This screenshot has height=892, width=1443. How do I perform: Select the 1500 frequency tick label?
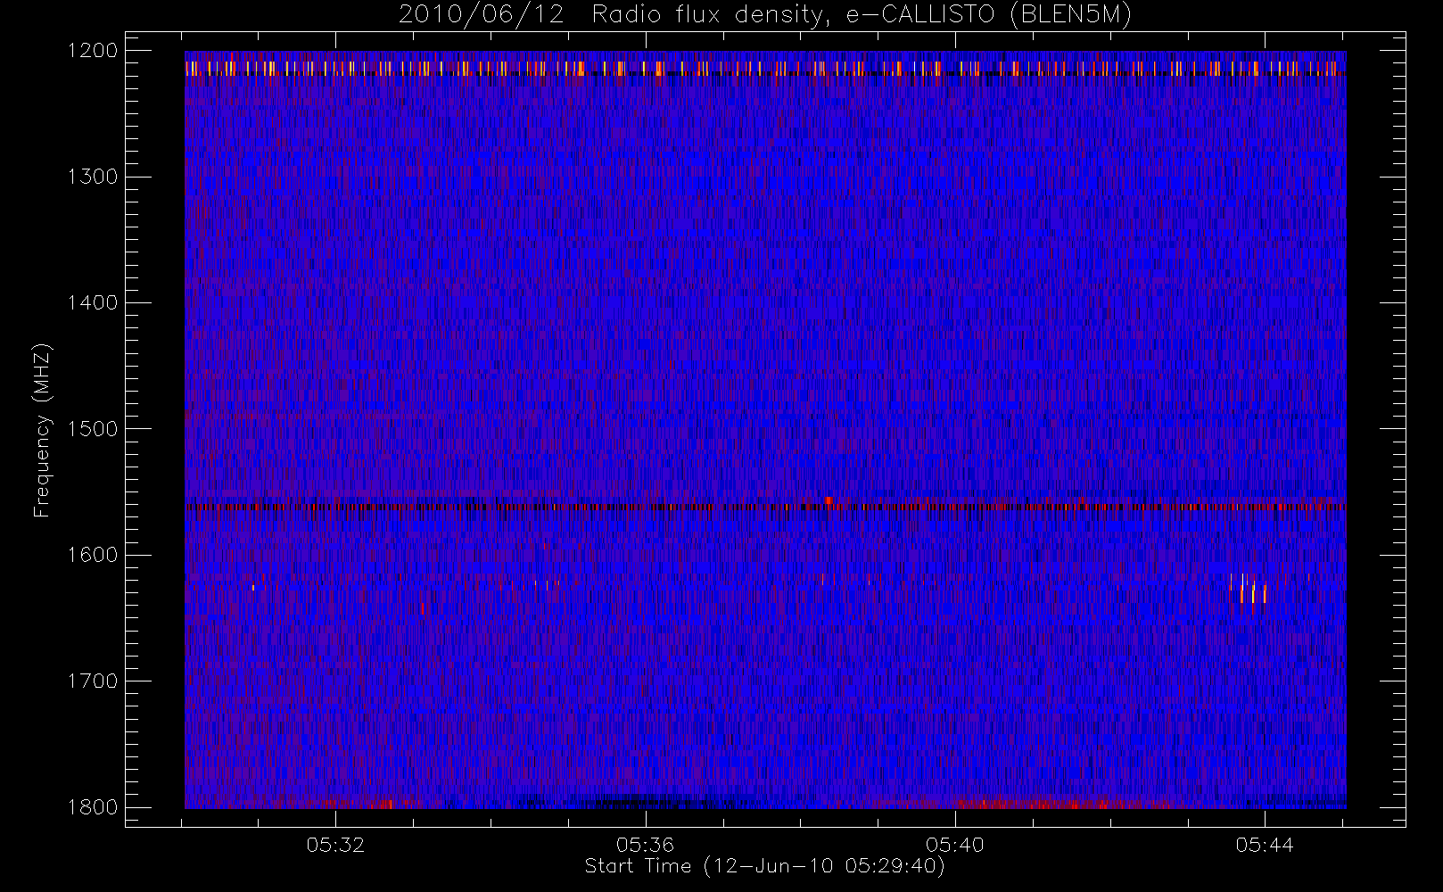(x=93, y=429)
